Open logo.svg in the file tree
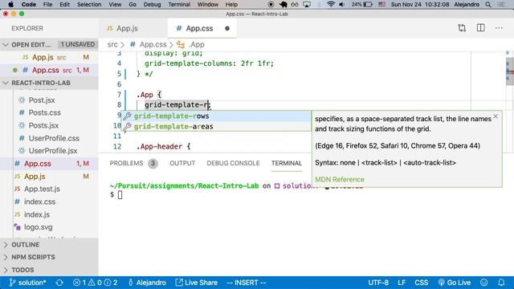Screen dimensions: 514x289 (x=38, y=227)
